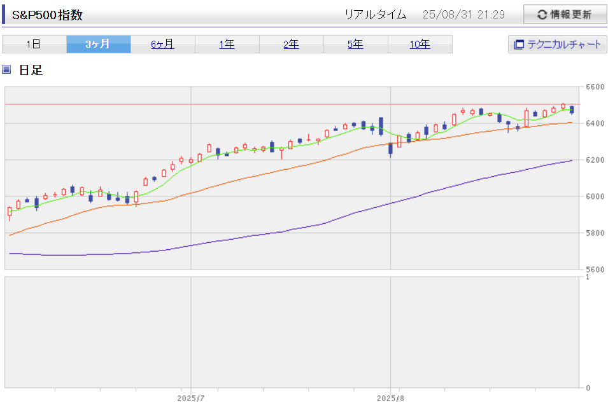Click the リアルタイム label
Viewport: 608px width, 405px height.
[376, 15]
